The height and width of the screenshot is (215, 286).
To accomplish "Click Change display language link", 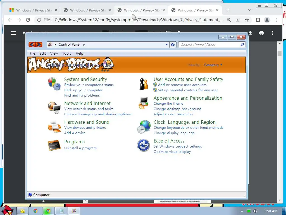I will (174, 133).
